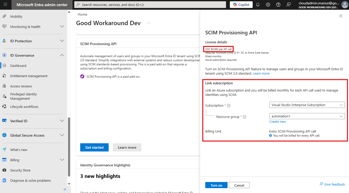Expand the ID Protection section
Viewport: 349px width, 193px height.
62,41
